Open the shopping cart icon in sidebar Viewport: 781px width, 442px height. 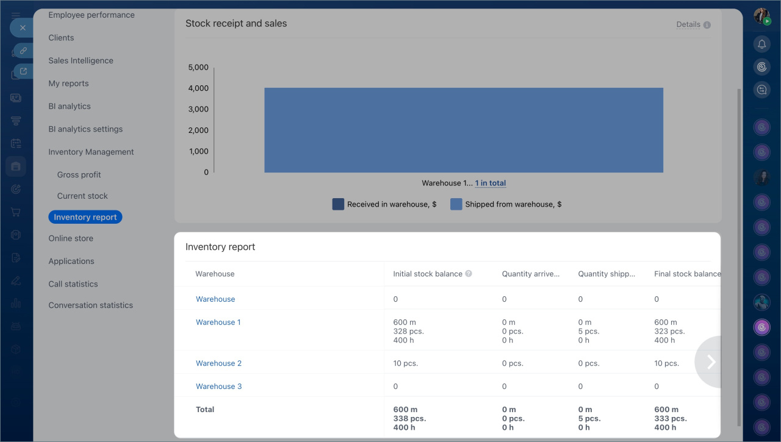16,213
